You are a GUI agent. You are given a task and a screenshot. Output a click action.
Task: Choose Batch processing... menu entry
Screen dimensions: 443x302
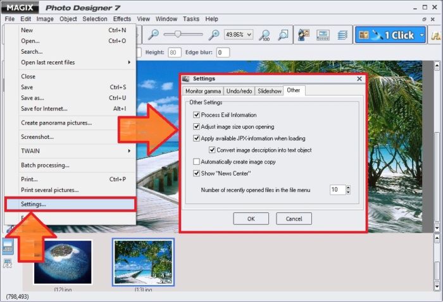70,166
